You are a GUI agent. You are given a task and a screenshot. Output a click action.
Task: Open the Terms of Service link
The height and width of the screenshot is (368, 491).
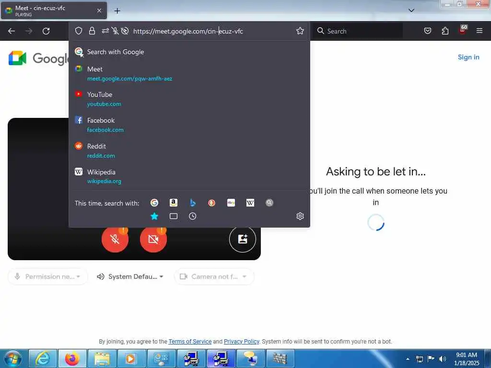click(x=190, y=341)
